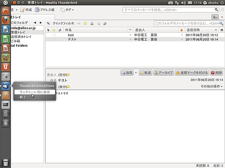This screenshot has height=168, width=225.
Task: Filter starred messages in quick filter
Action: tap(85, 23)
